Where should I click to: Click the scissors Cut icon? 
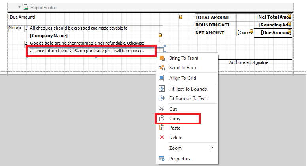pos(162,109)
